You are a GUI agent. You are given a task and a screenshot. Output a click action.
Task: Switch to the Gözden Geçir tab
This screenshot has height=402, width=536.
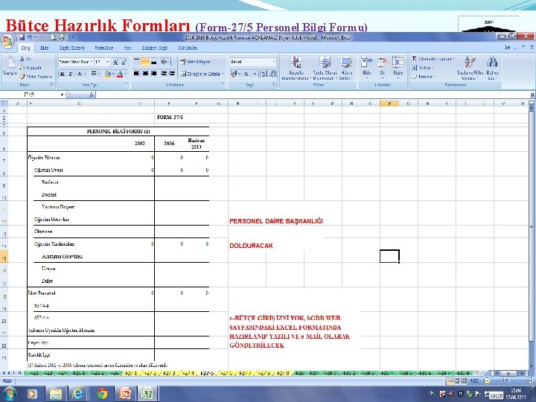(155, 48)
